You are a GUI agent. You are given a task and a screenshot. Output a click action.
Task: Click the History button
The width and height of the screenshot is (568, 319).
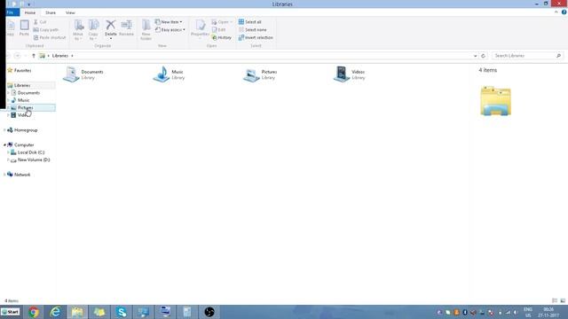tap(222, 37)
